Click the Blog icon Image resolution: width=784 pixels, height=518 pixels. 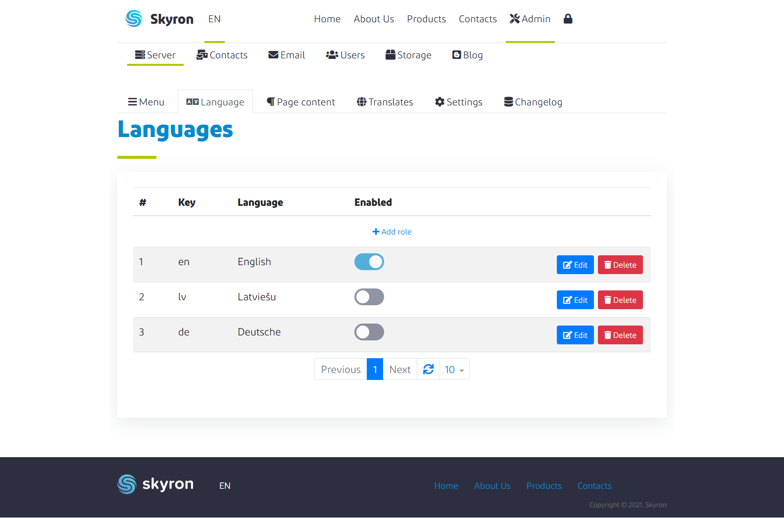click(x=457, y=55)
